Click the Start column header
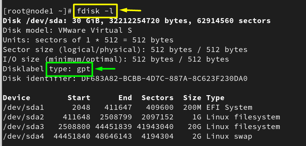This screenshot has width=306, height=146. click(x=79, y=98)
